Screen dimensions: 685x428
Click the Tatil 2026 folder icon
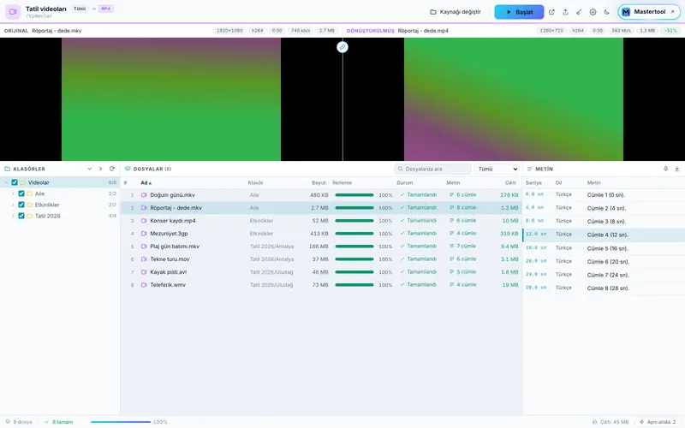point(30,216)
